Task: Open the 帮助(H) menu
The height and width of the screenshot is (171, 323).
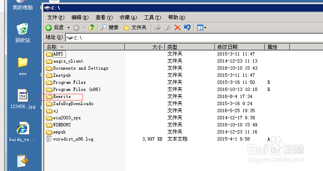Action: coord(177,18)
